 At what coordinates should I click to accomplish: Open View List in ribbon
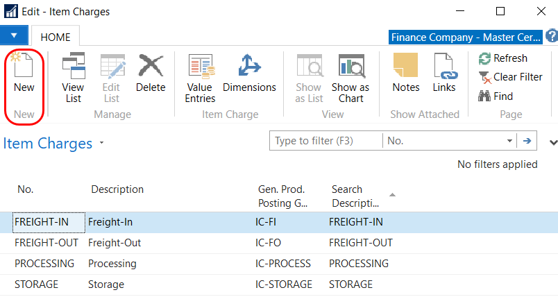73,78
